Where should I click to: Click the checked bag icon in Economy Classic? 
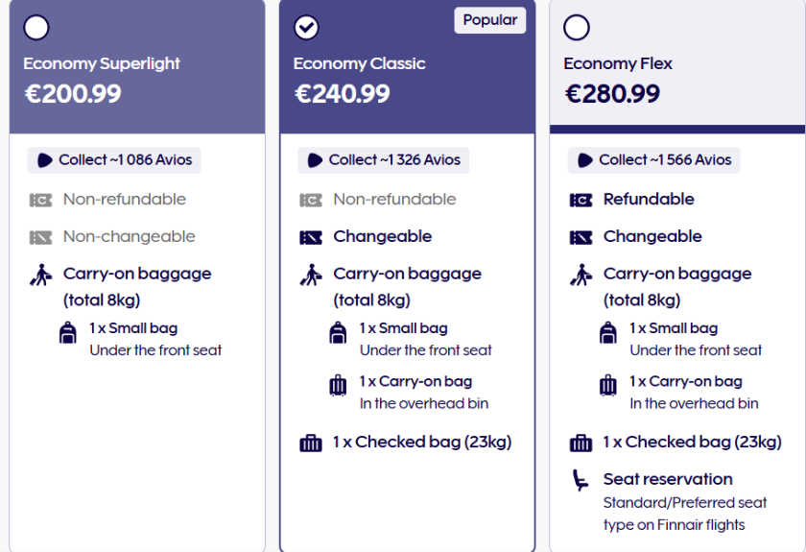(311, 443)
